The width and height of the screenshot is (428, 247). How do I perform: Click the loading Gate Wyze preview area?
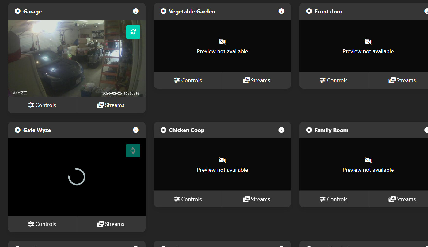coord(77,177)
